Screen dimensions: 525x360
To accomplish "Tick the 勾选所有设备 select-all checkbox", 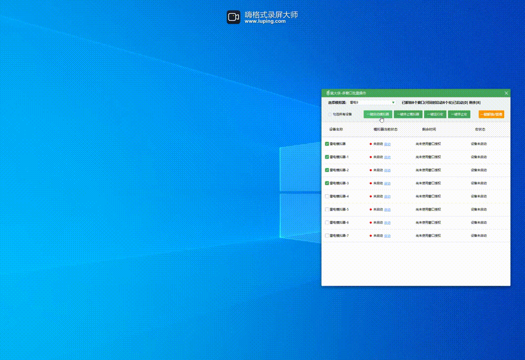I will pos(330,114).
